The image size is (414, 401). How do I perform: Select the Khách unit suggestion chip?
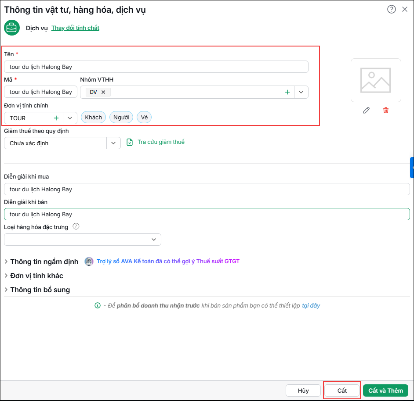93,117
